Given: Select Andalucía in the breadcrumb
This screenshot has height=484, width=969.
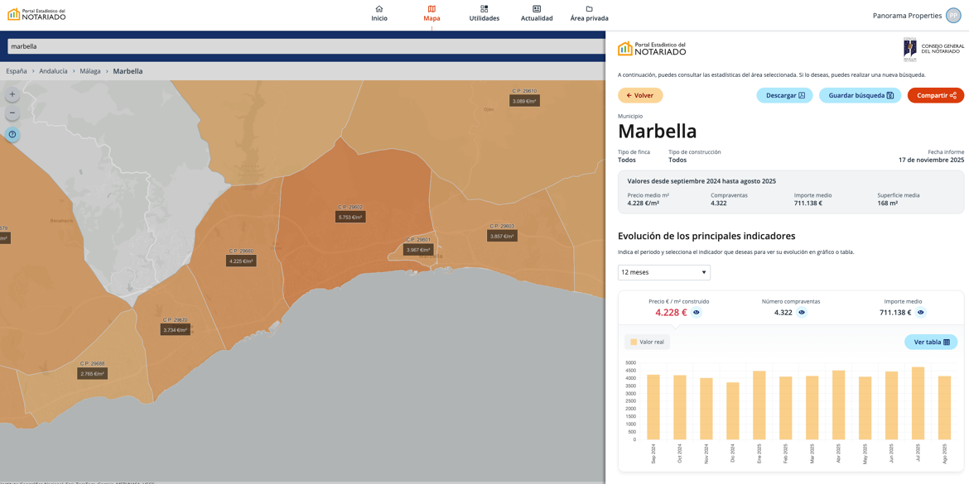Looking at the screenshot, I should [53, 71].
